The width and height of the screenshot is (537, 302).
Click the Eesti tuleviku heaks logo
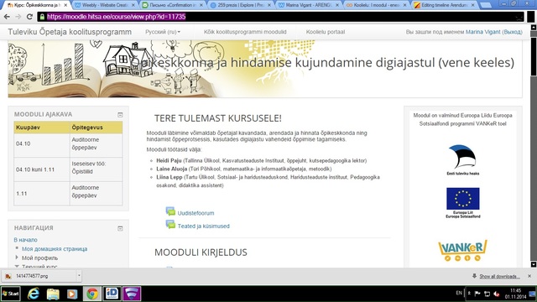coord(462,160)
